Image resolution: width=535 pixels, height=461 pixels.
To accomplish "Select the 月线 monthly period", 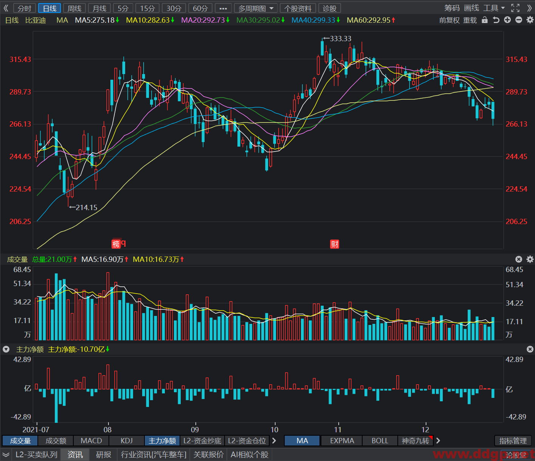I will tap(99, 8).
